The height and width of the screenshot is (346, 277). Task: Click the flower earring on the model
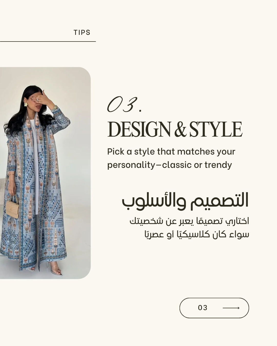(26, 104)
